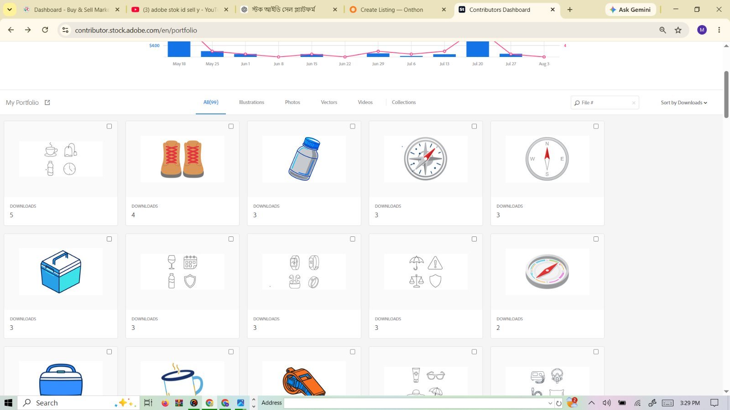Open the touch keyboard tray icon
730x410 pixels.
click(667, 403)
